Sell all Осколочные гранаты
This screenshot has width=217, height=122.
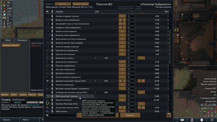(x=143, y=108)
